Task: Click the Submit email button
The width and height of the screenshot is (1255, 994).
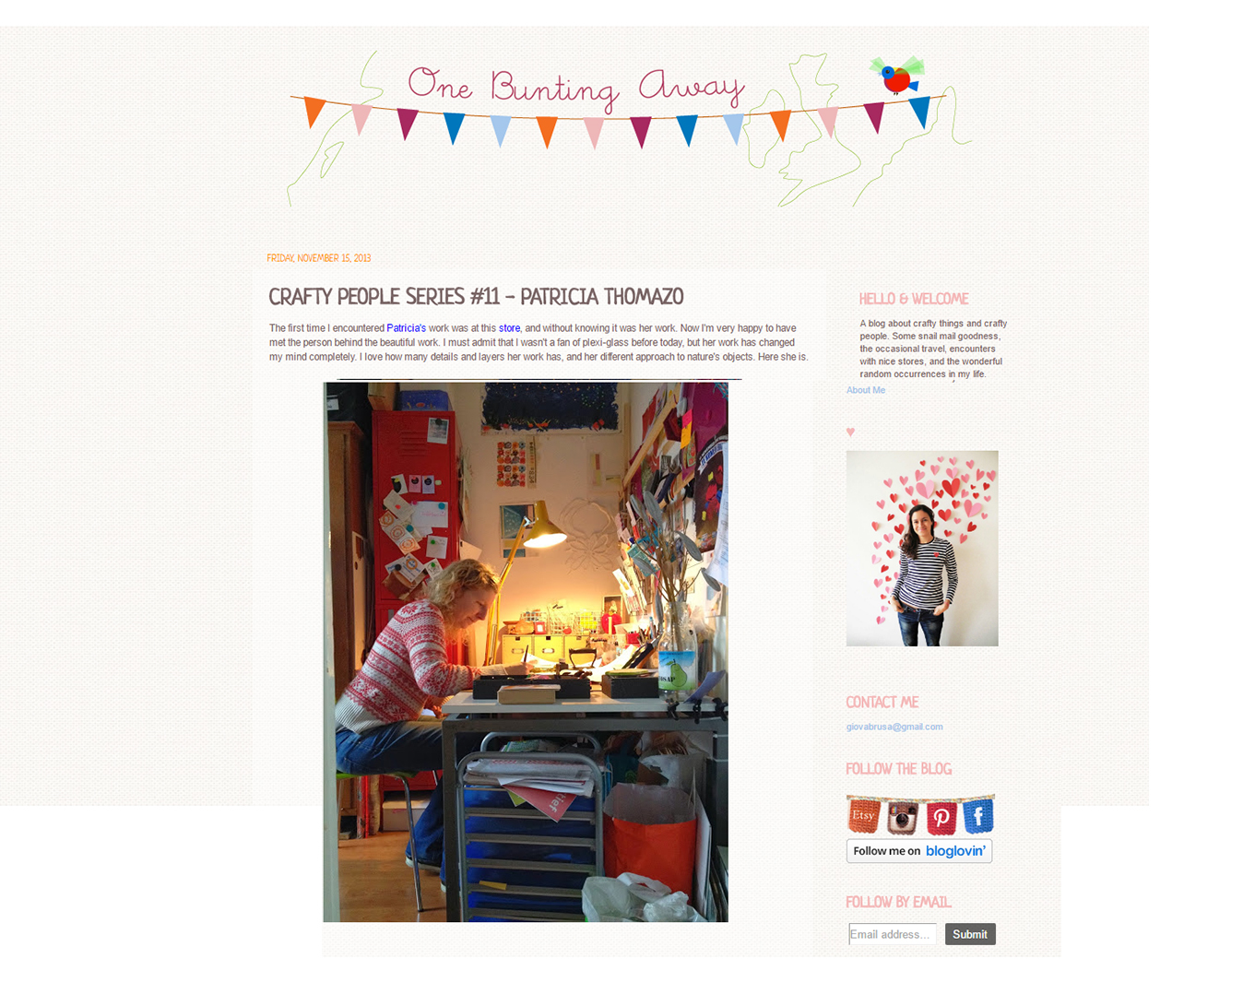Action: tap(969, 934)
